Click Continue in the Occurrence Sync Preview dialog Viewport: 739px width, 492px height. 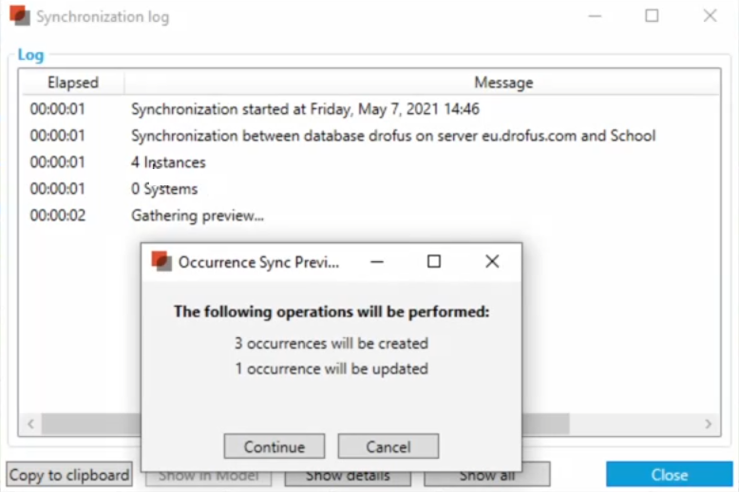pos(275,446)
